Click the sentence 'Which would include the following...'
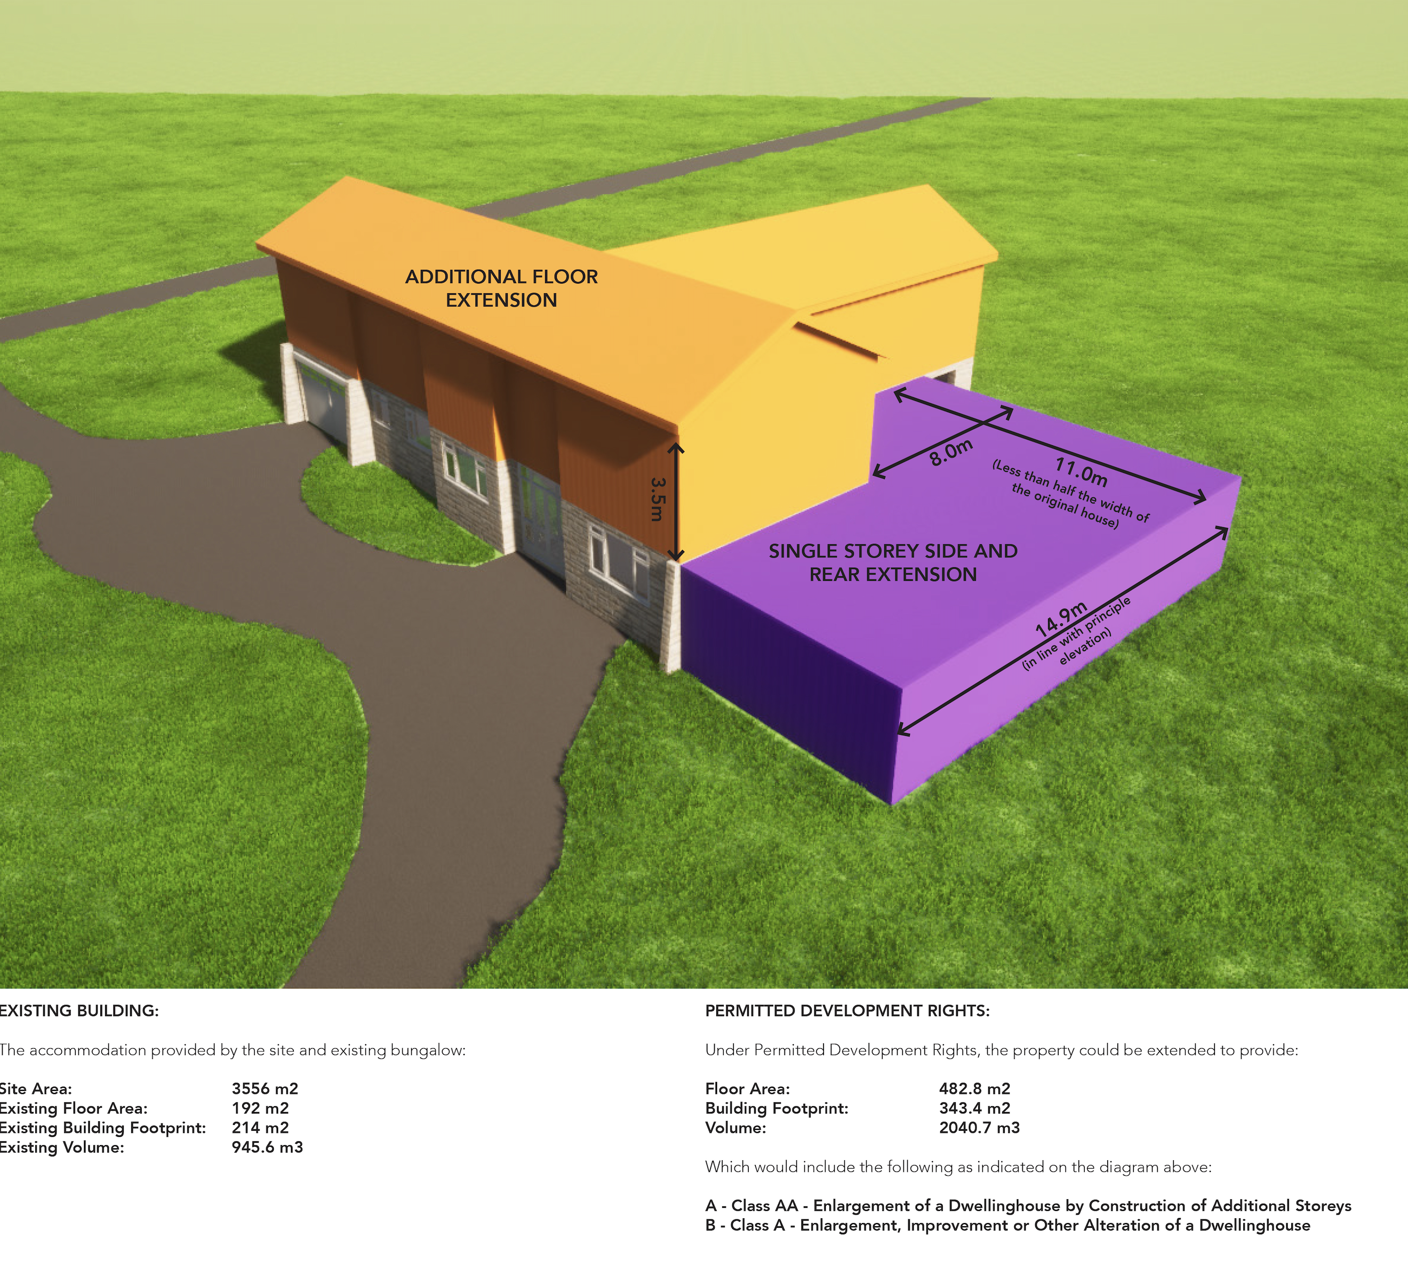The height and width of the screenshot is (1270, 1408). [958, 1167]
